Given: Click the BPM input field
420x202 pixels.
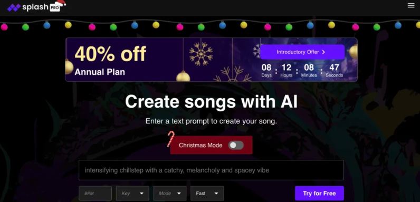Looking at the screenshot, I should [95, 193].
